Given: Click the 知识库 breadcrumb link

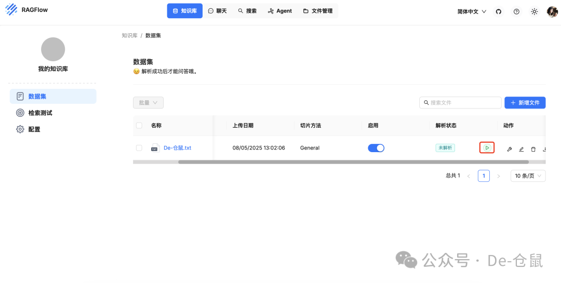Looking at the screenshot, I should 129,35.
